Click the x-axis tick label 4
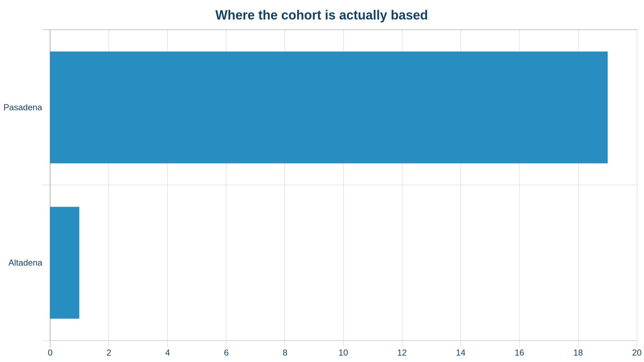644x362 pixels. tap(167, 353)
